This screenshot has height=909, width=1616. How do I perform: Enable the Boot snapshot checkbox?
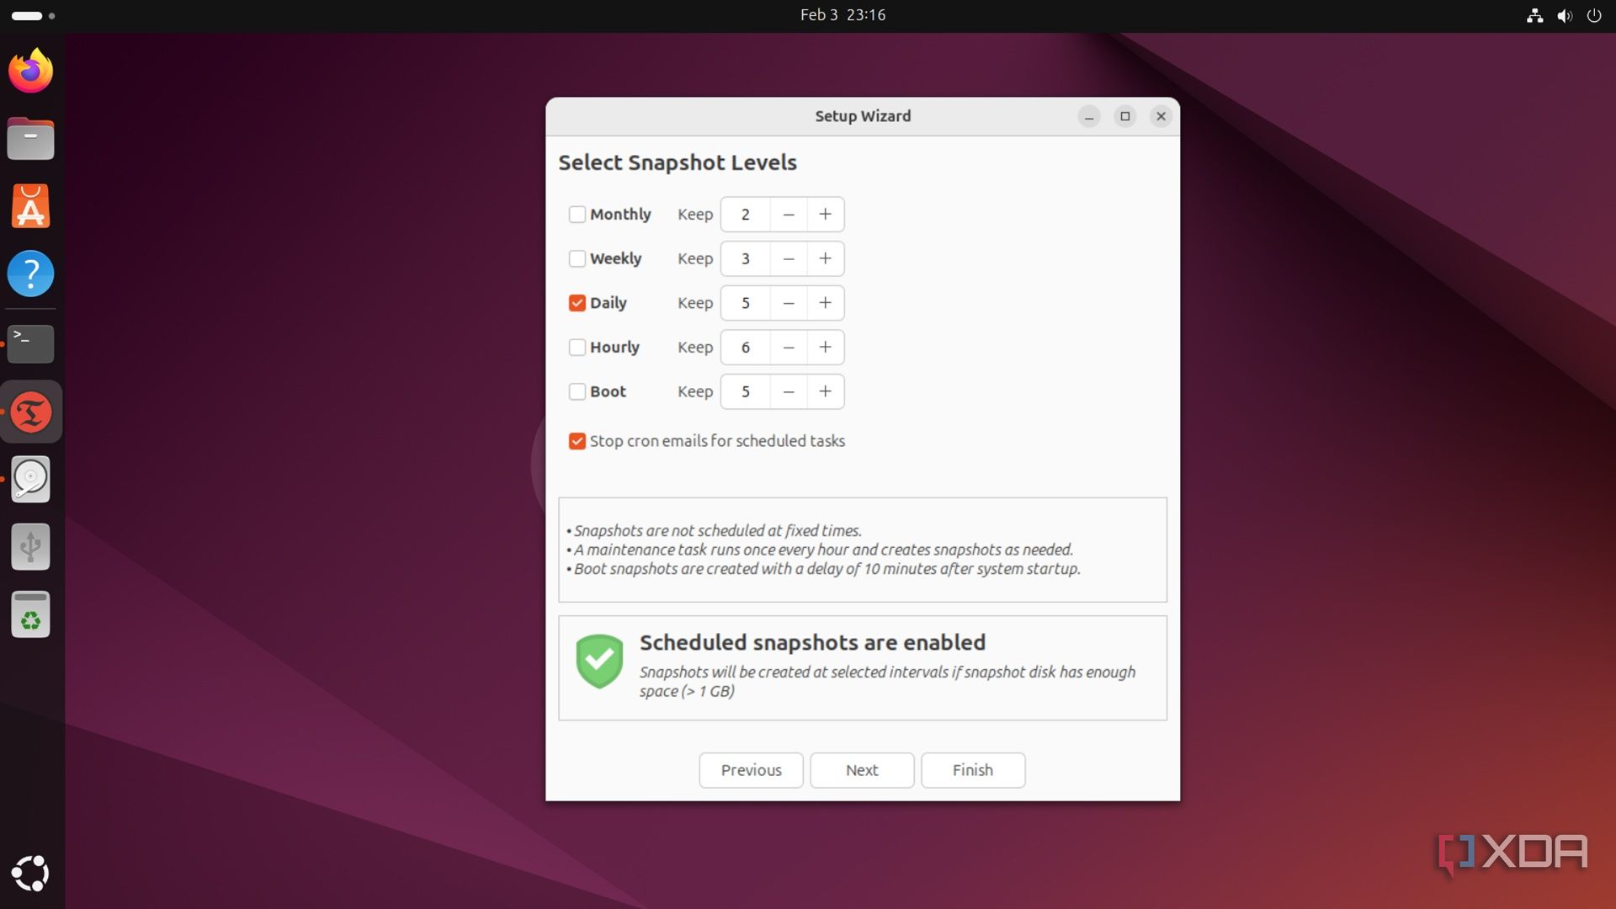point(577,391)
